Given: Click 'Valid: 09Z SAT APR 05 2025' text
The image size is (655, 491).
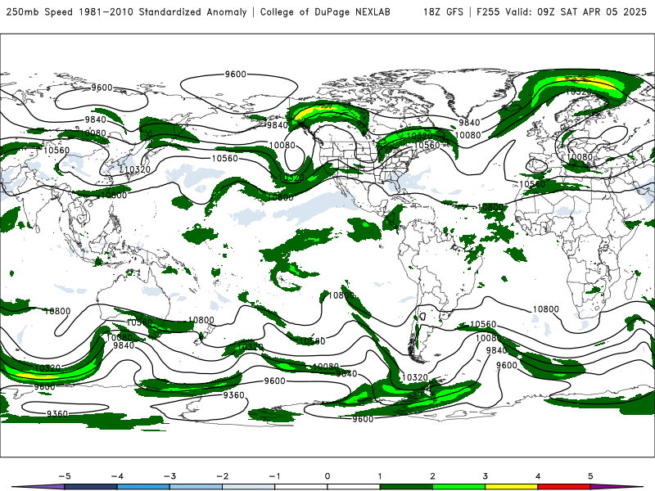Looking at the screenshot, I should coord(576,12).
